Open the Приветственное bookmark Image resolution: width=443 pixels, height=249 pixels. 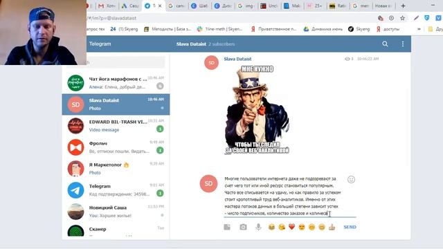274,29
